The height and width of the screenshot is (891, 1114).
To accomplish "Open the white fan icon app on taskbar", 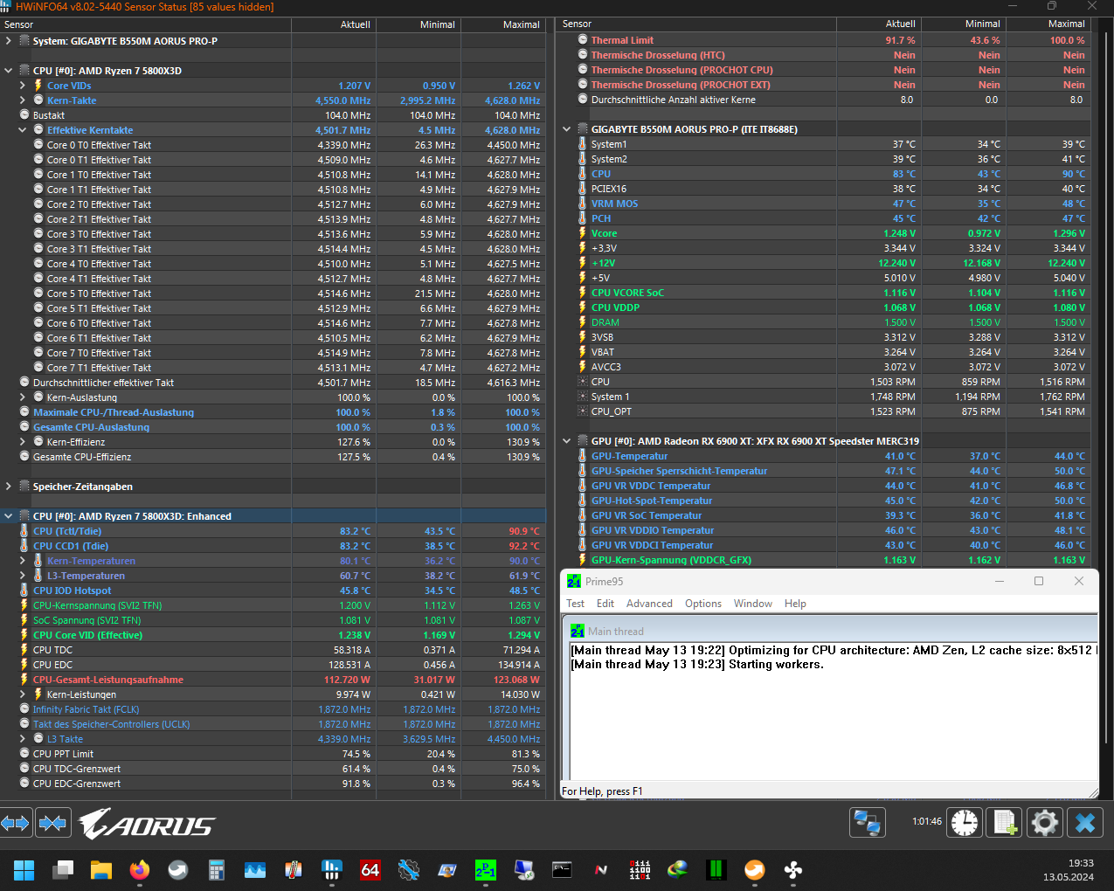I will (793, 870).
